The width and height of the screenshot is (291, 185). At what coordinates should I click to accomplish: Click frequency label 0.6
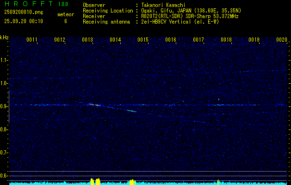point(4,176)
